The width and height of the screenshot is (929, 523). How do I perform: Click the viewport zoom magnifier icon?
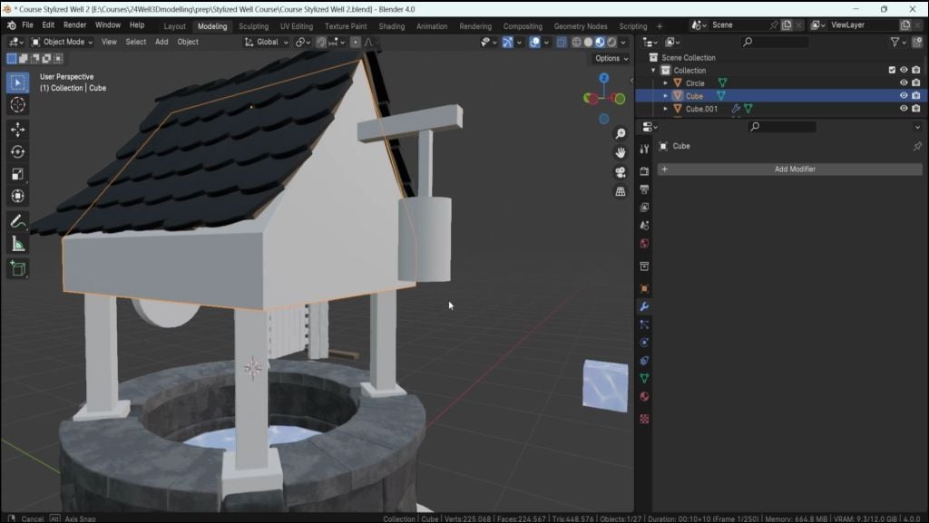click(621, 134)
